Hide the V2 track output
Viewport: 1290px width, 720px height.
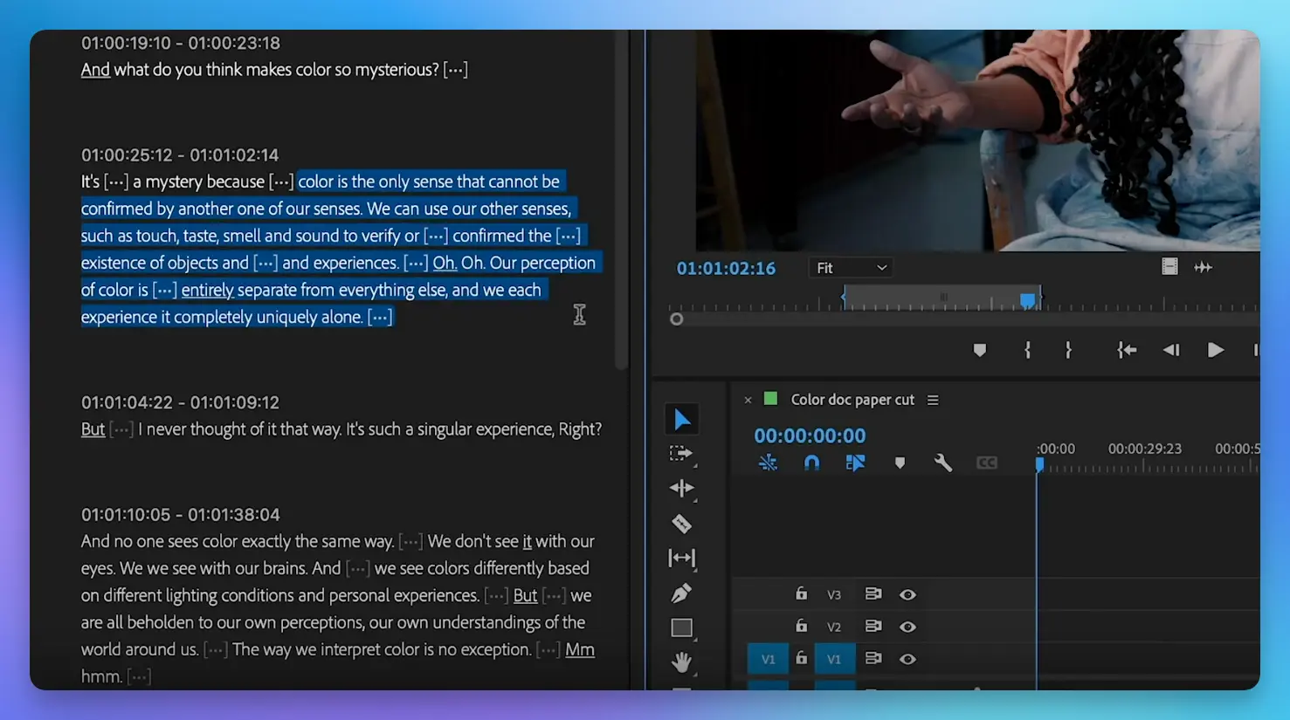[907, 627]
